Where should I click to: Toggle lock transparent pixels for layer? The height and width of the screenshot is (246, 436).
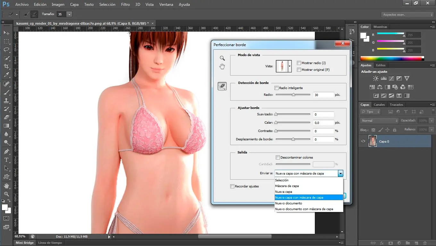(x=373, y=130)
